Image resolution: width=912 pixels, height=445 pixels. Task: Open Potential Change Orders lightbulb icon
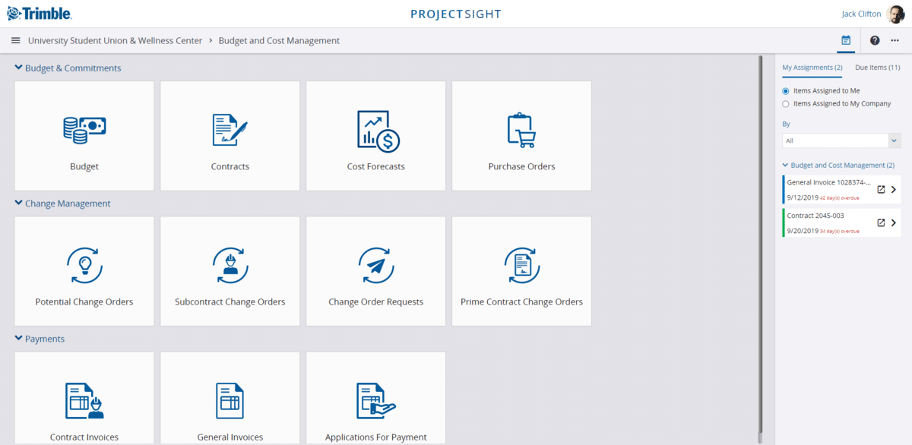pyautogui.click(x=84, y=266)
